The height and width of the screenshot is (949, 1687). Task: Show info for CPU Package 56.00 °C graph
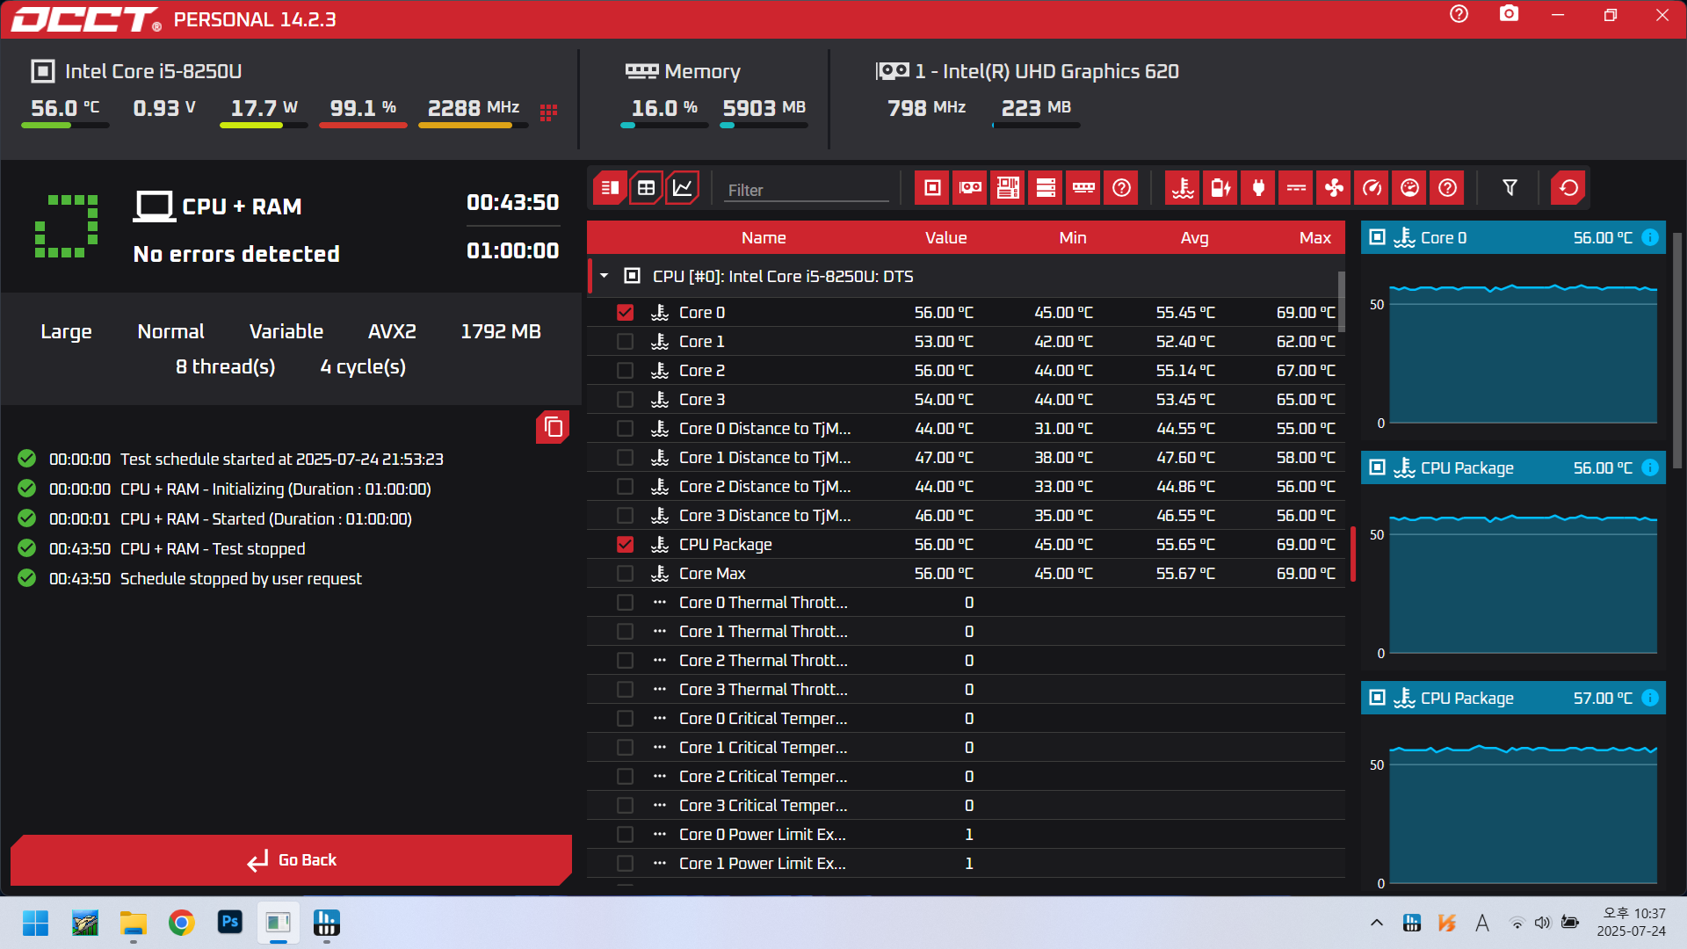(x=1650, y=467)
